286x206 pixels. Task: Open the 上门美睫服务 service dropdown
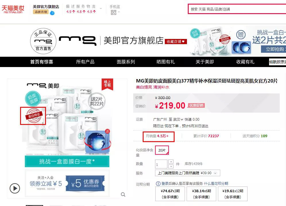(x=188, y=173)
